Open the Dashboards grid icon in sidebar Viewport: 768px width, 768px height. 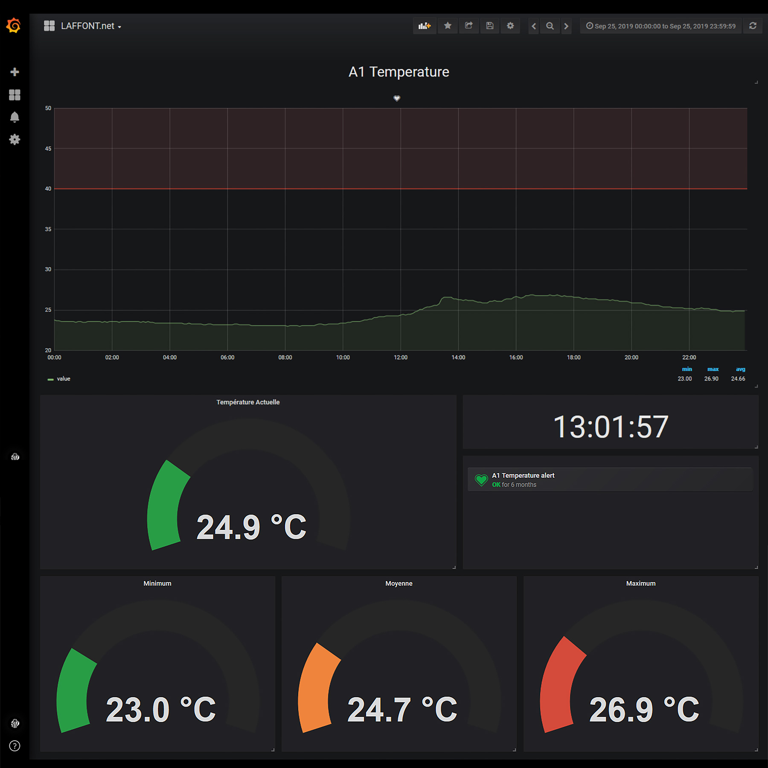(15, 95)
